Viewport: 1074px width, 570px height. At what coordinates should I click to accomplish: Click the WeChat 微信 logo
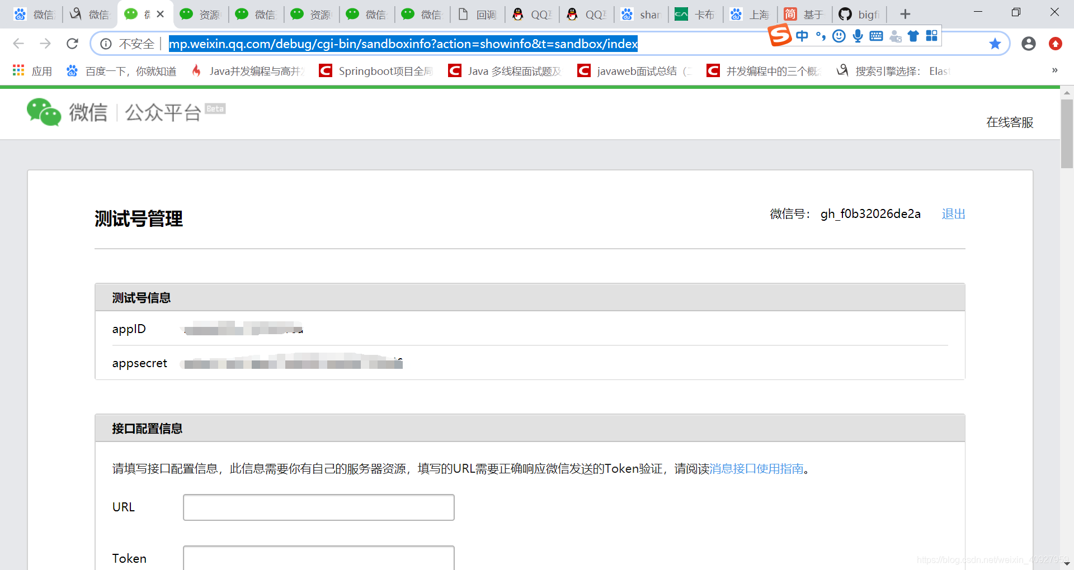tap(67, 112)
